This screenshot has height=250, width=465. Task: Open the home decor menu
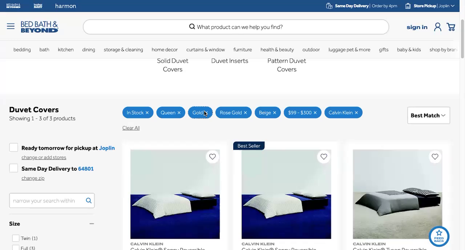tap(165, 49)
